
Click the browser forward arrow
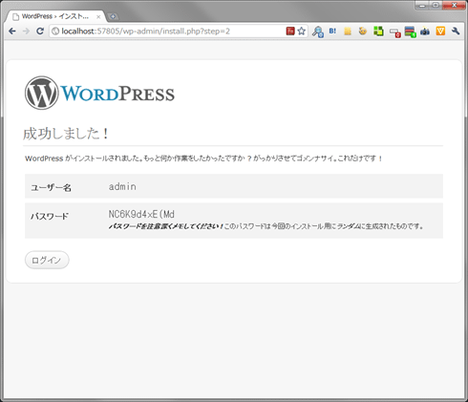tap(26, 32)
